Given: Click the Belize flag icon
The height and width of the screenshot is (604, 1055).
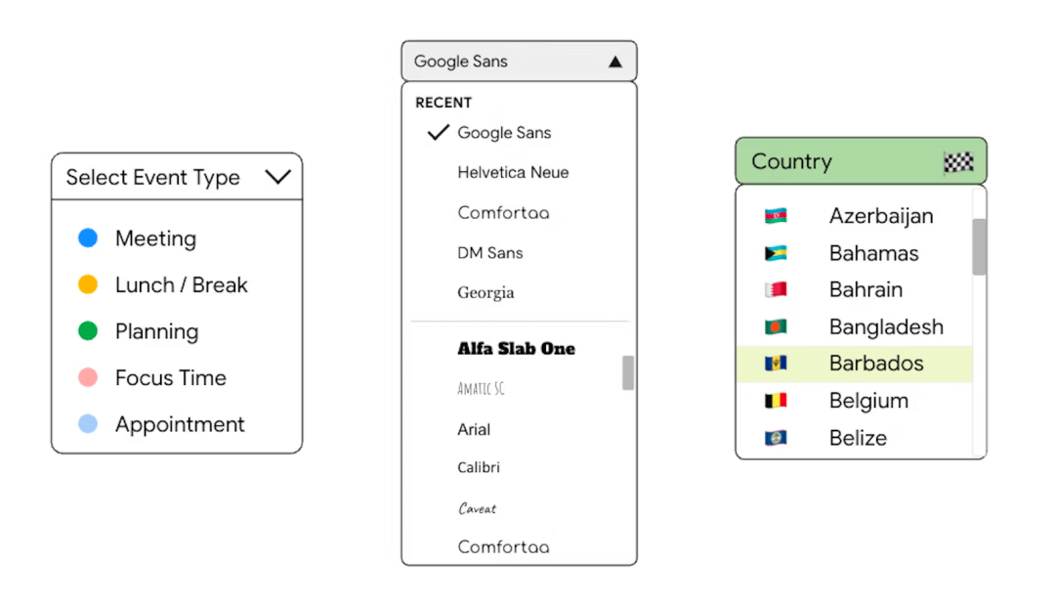Looking at the screenshot, I should click(x=776, y=438).
